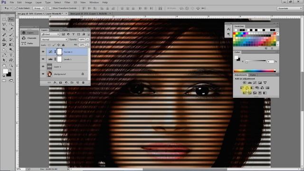Select the Crop tool
This screenshot has height=171, width=304.
coord(4,29)
